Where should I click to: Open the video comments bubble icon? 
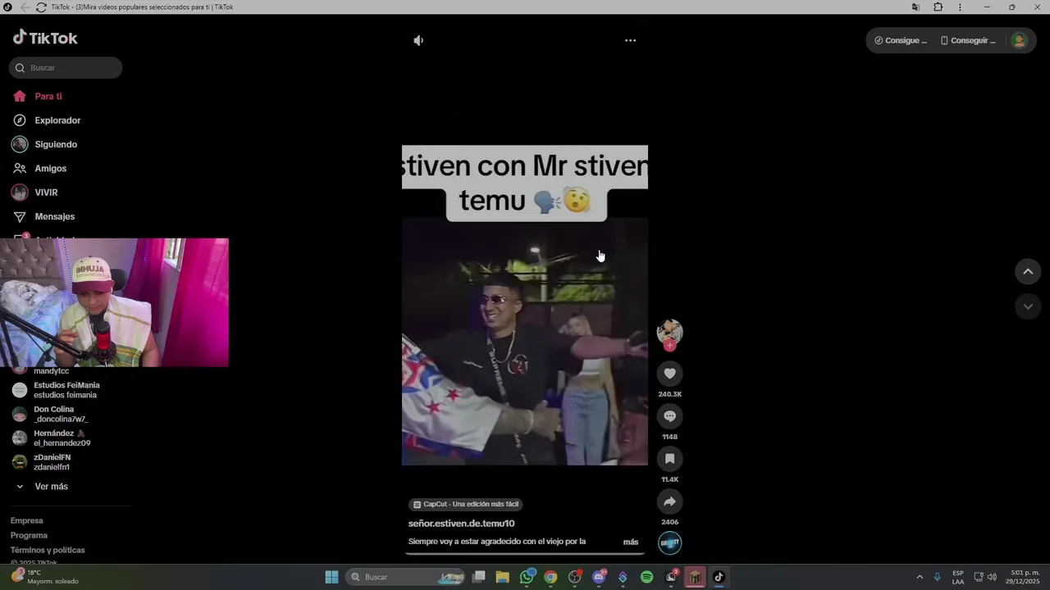[669, 416]
